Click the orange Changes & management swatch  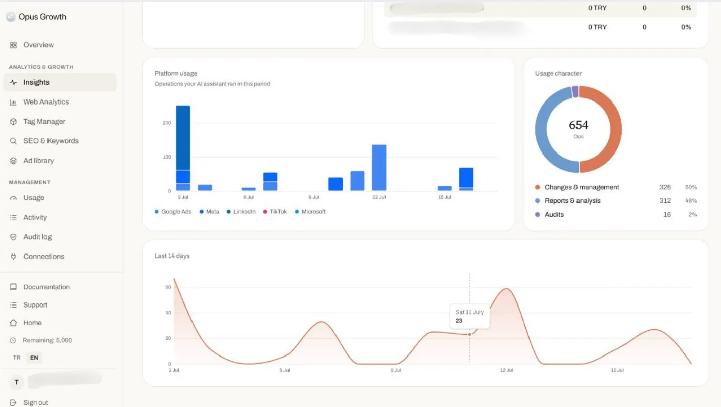[537, 187]
